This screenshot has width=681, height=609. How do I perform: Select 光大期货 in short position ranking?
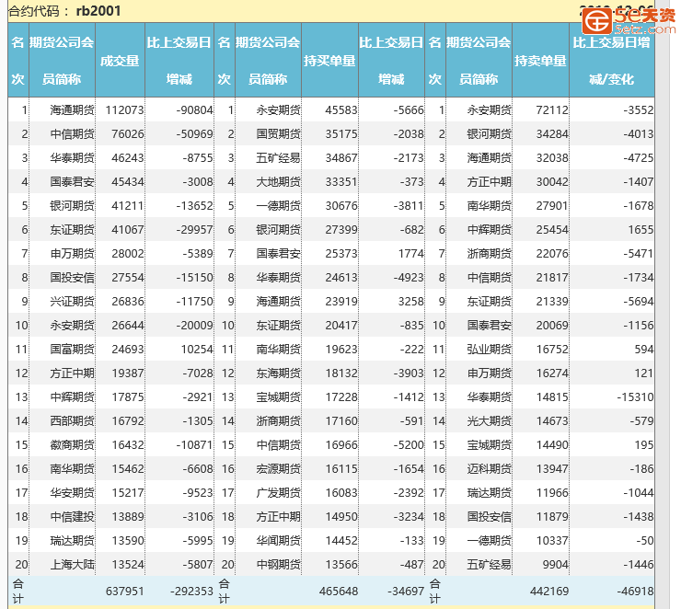click(x=490, y=421)
